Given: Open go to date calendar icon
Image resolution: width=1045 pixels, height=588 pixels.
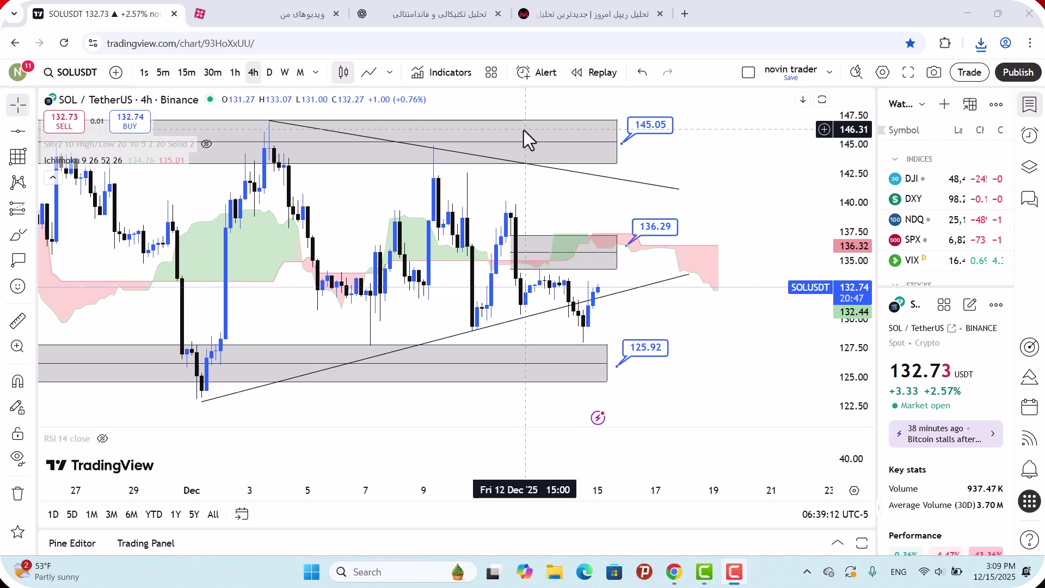Looking at the screenshot, I should [x=242, y=514].
